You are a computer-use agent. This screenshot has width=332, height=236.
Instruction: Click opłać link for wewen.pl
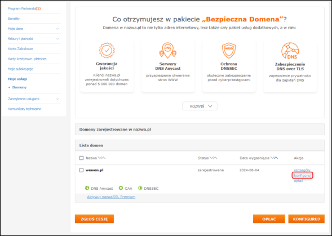coord(299,181)
